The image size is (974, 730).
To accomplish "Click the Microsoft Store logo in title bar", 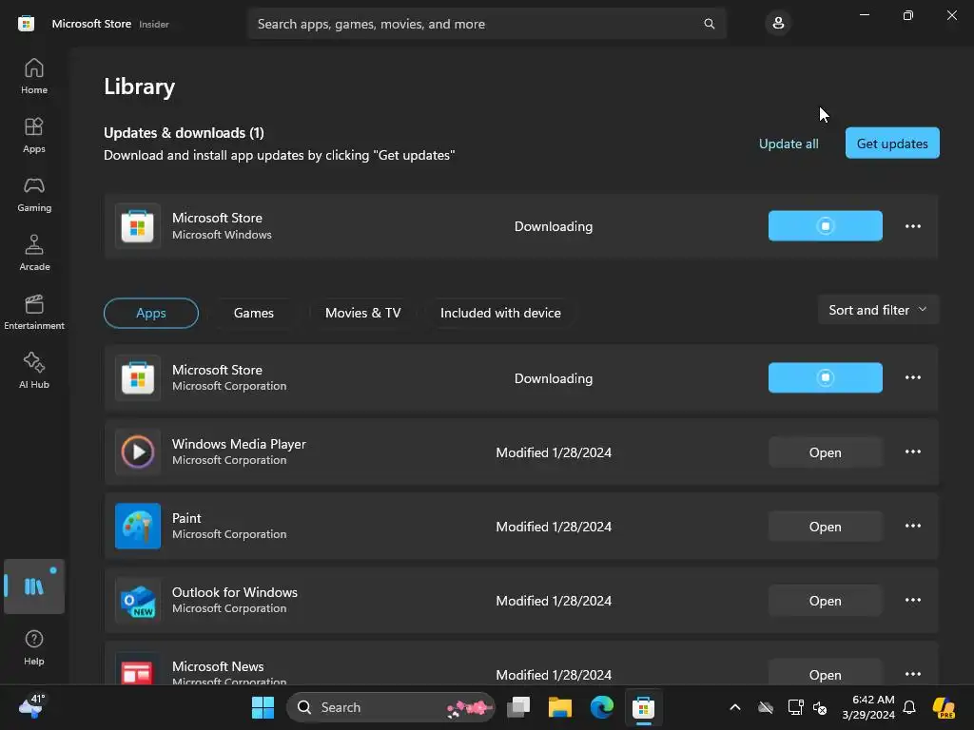I will click(x=26, y=24).
